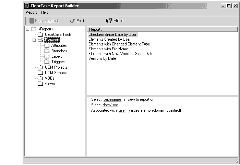The width and height of the screenshot is (240, 165).
Task: Collapse the Elements folder expander
Action: point(34,40)
